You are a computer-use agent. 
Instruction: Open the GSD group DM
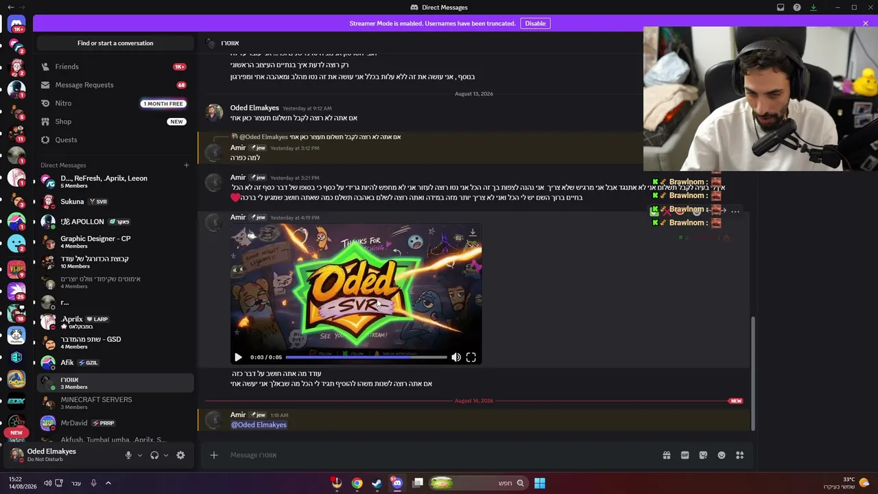tap(114, 342)
